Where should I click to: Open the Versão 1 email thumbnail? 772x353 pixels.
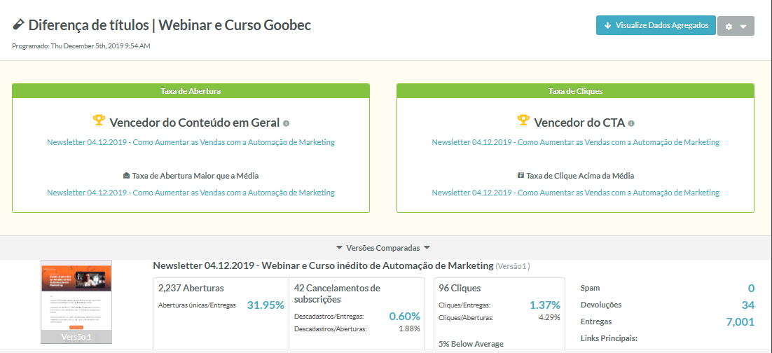(x=76, y=302)
